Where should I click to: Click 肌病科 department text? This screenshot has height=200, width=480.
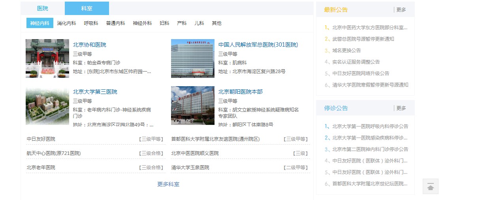[x=239, y=63]
